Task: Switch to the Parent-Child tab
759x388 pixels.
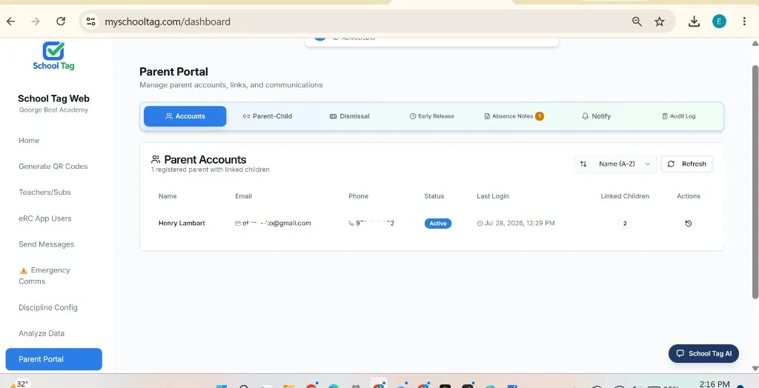Action: click(267, 116)
